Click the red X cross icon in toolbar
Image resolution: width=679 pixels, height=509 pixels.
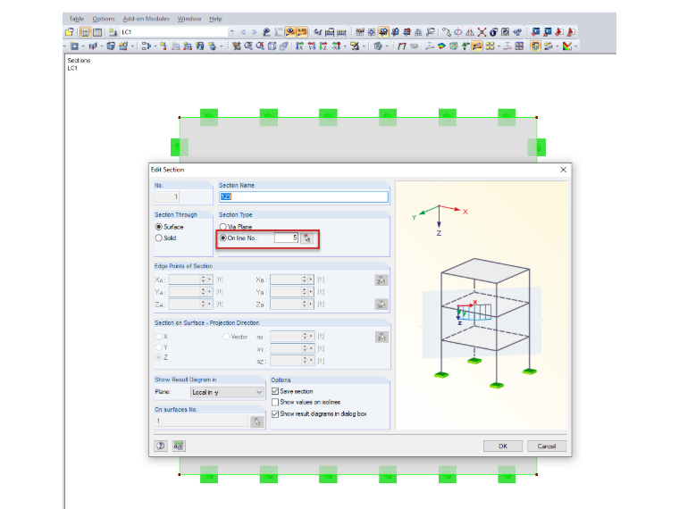[482, 32]
